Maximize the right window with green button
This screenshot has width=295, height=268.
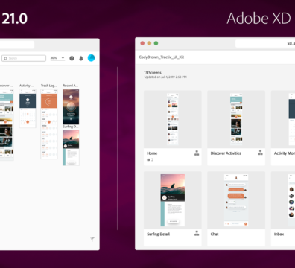[156, 43]
